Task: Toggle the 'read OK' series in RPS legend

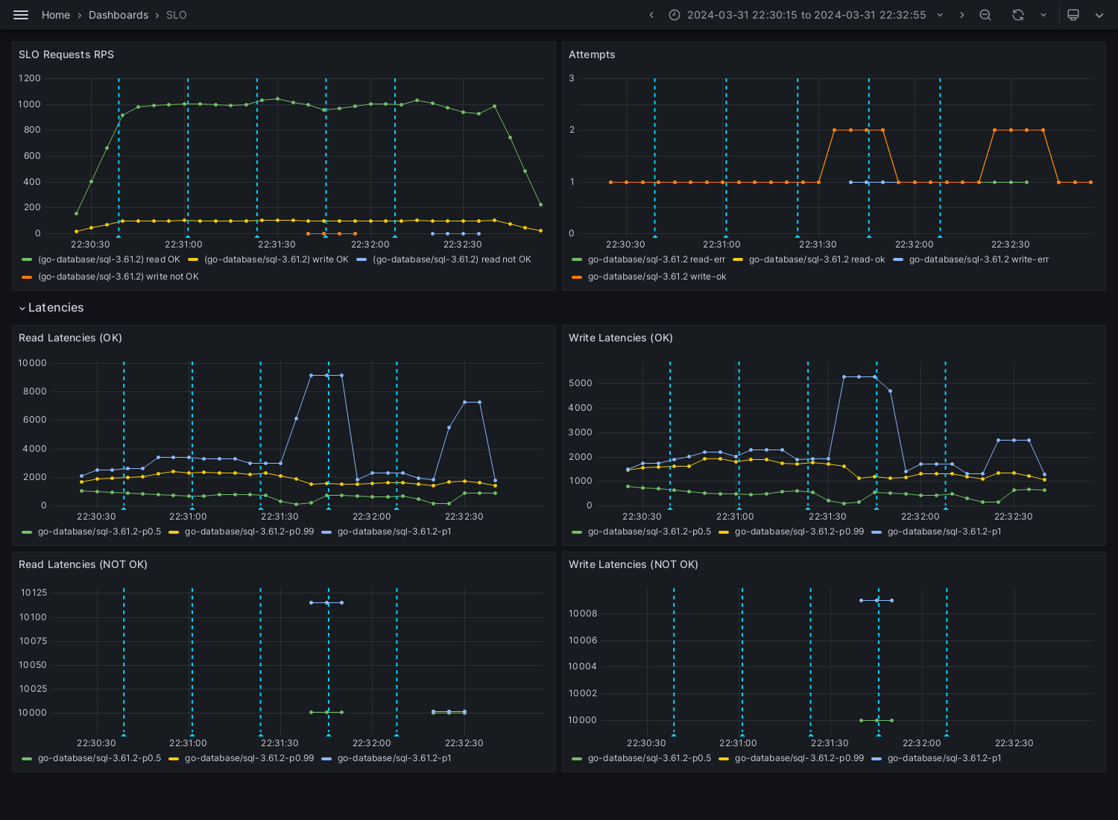Action: coord(109,259)
